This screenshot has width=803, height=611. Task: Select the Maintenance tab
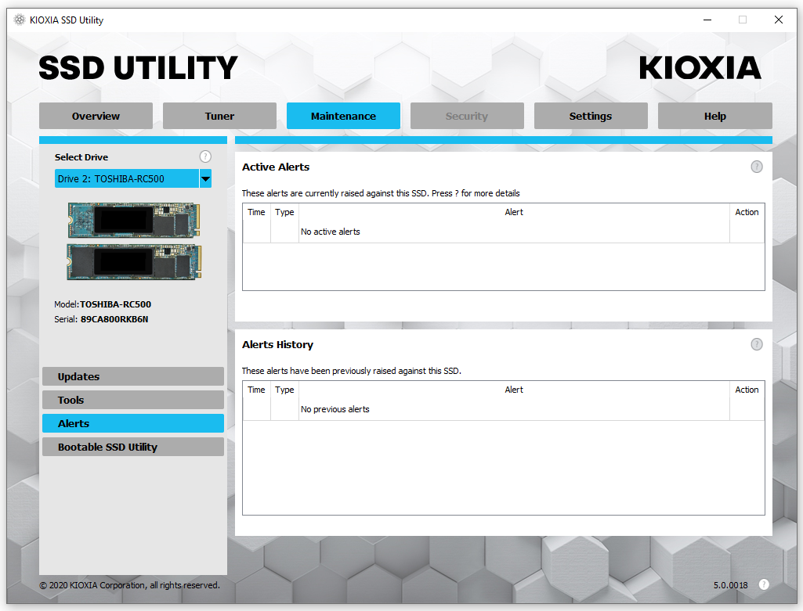click(x=343, y=116)
